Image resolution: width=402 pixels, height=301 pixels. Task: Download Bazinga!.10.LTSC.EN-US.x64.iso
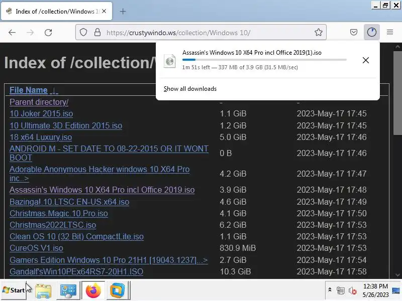[69, 202]
